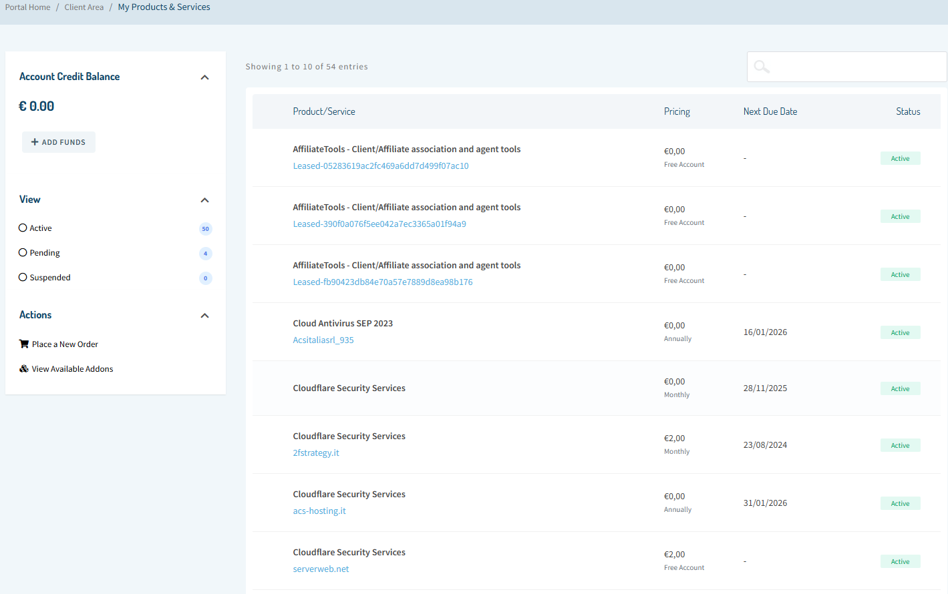Select the Pending view filter radio

pos(23,253)
